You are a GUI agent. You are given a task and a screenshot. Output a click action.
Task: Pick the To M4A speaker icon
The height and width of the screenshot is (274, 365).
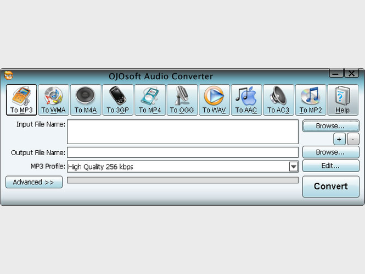(x=86, y=100)
